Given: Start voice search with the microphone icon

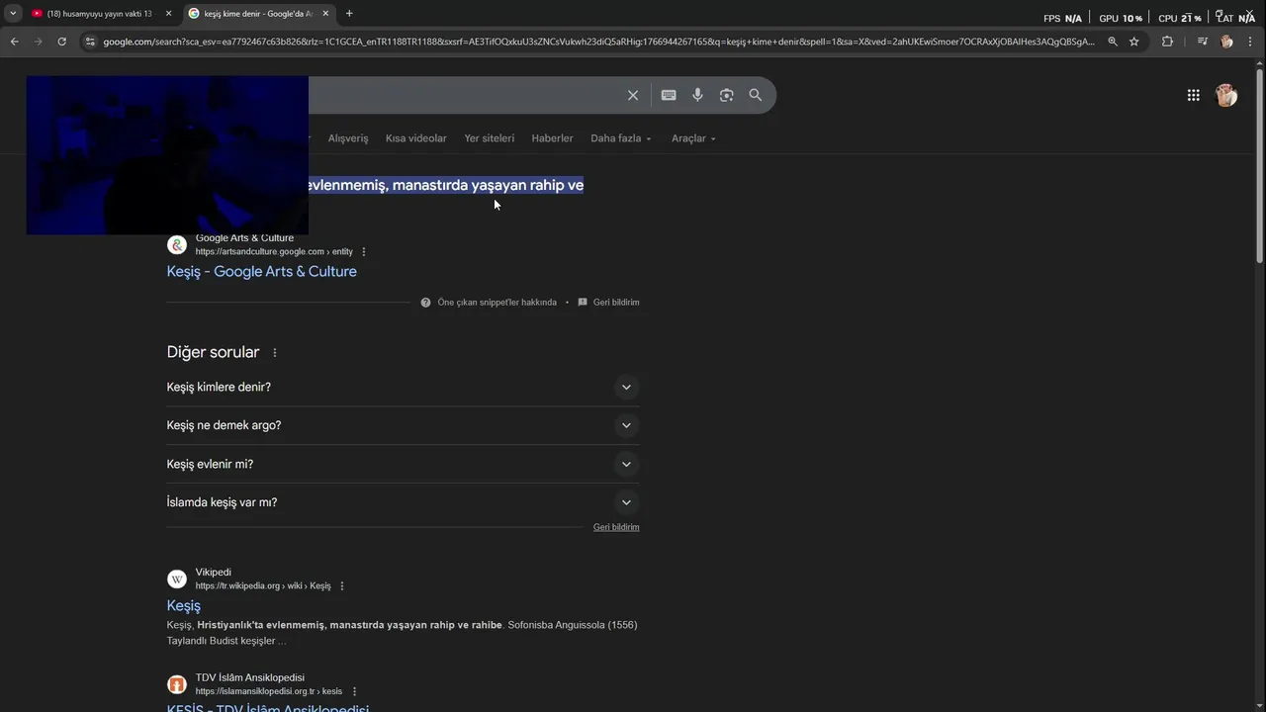Looking at the screenshot, I should (697, 95).
